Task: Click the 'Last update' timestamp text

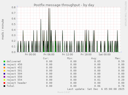Action: (x=96, y=89)
